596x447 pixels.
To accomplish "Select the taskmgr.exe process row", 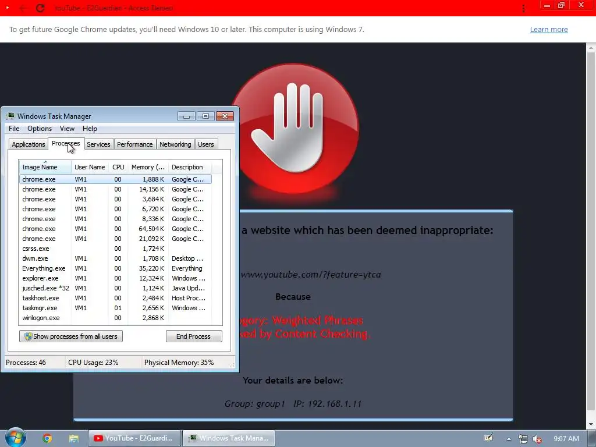I will click(x=115, y=308).
